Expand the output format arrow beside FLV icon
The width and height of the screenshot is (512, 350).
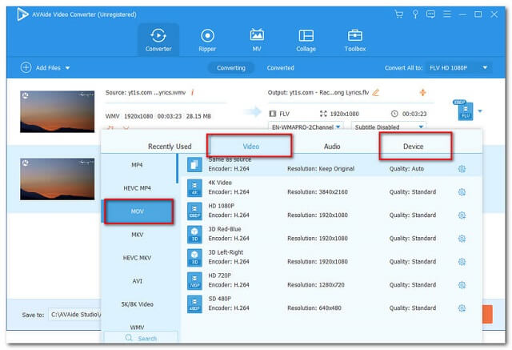pos(480,111)
